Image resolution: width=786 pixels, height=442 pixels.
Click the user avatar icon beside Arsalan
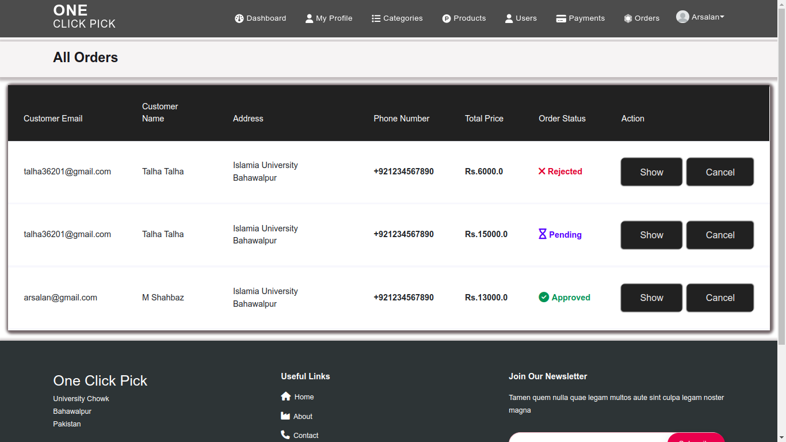[682, 17]
